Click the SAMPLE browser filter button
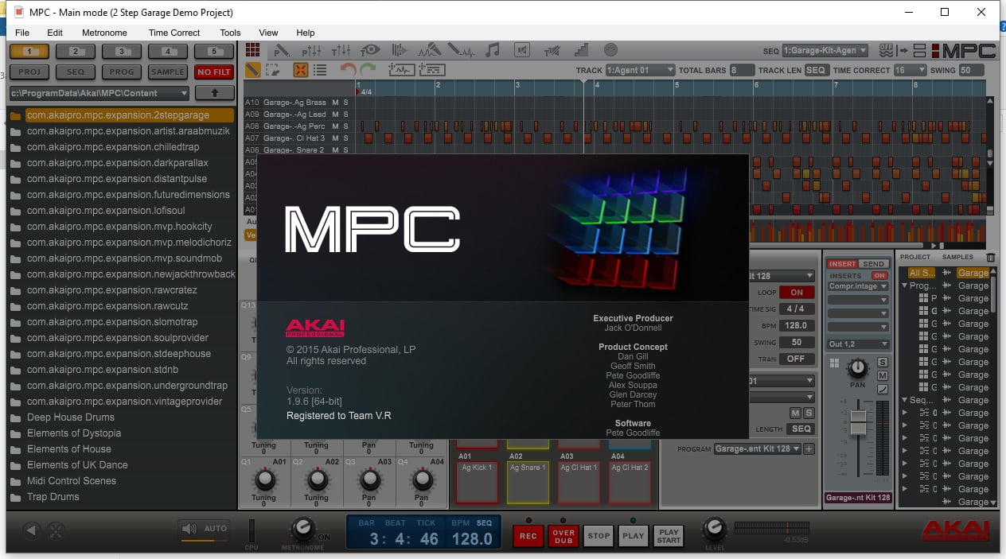1006x559 pixels. [168, 72]
